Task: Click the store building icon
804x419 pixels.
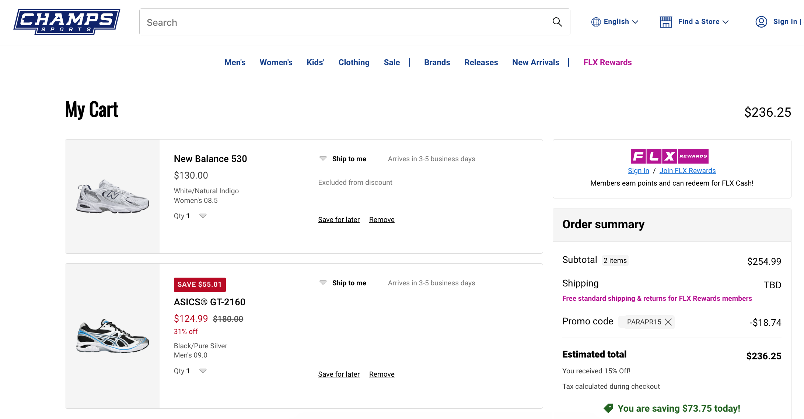Action: click(x=666, y=22)
